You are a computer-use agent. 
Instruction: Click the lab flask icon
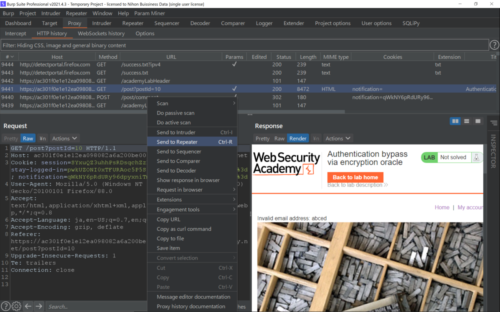click(476, 157)
